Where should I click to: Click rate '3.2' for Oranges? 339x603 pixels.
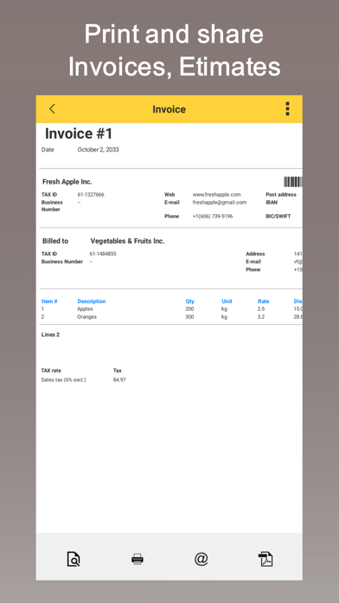(x=261, y=317)
